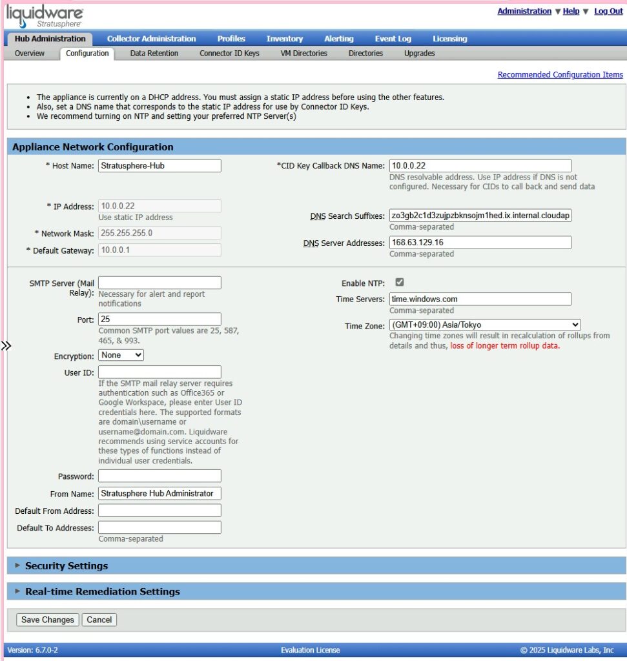Expand sidebar with double-chevron icon
The width and height of the screenshot is (627, 661).
click(x=6, y=346)
